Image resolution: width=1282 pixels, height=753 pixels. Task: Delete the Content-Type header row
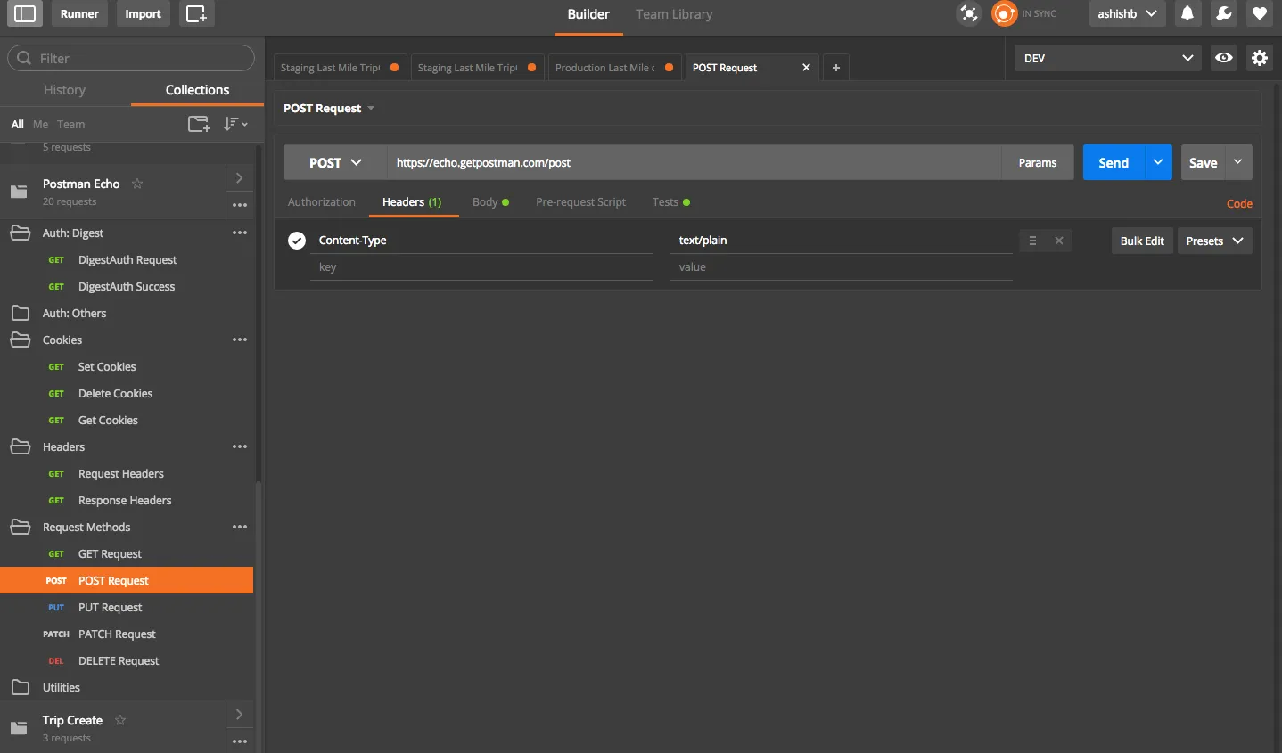(1059, 241)
